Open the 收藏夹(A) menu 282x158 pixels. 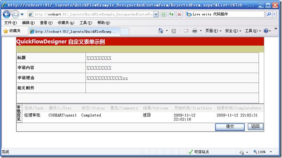(x=66, y=23)
